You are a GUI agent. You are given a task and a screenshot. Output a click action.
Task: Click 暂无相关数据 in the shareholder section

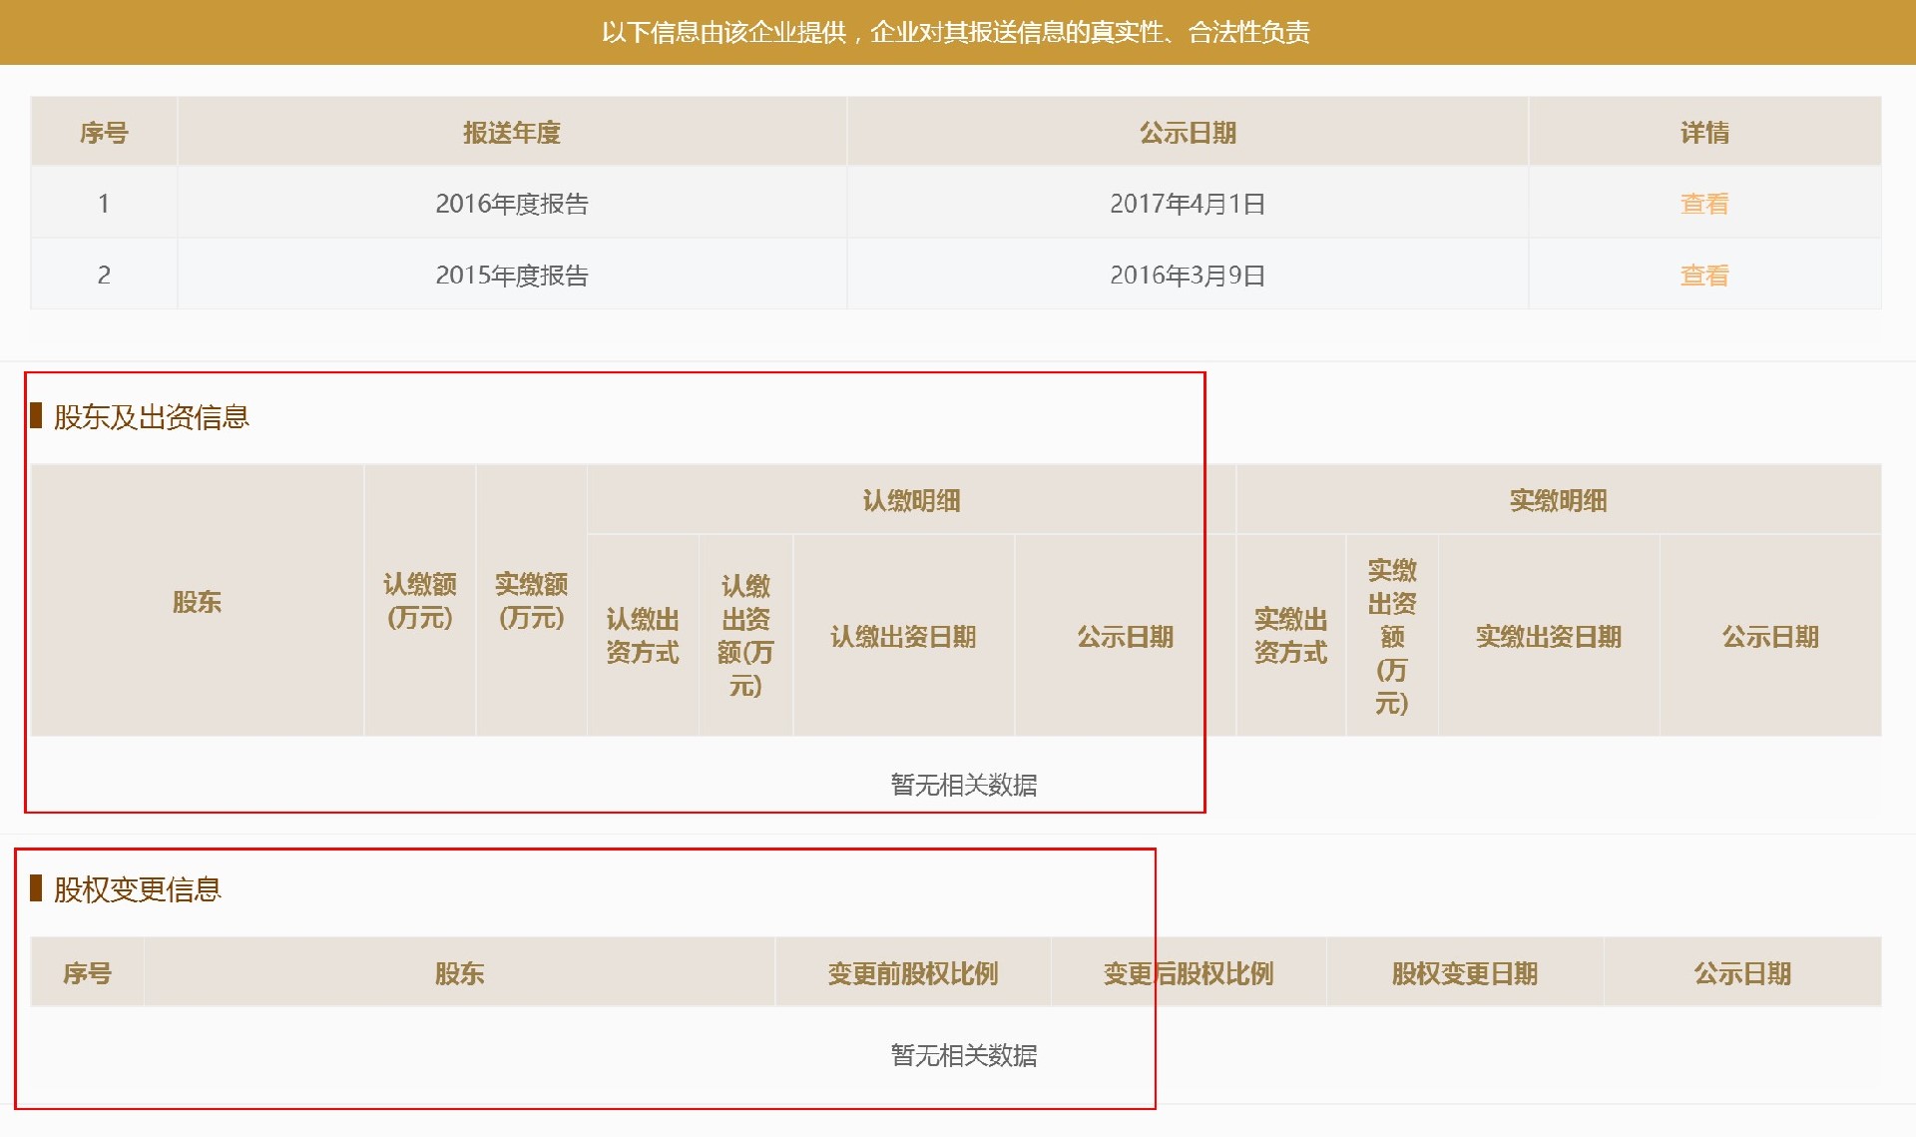(x=962, y=786)
